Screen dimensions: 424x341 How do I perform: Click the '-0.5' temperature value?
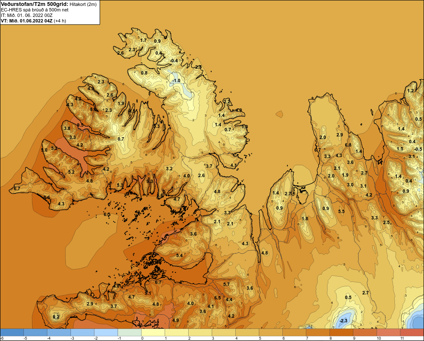418,149
